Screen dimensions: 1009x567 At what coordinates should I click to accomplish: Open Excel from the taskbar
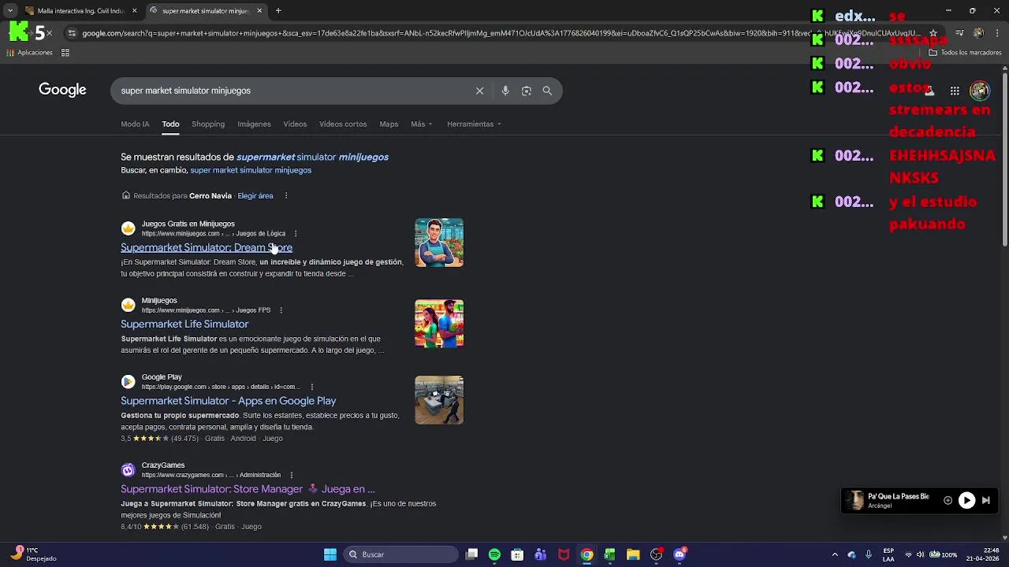point(609,554)
